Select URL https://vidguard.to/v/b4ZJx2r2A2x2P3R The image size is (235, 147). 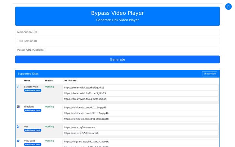click(140, 141)
